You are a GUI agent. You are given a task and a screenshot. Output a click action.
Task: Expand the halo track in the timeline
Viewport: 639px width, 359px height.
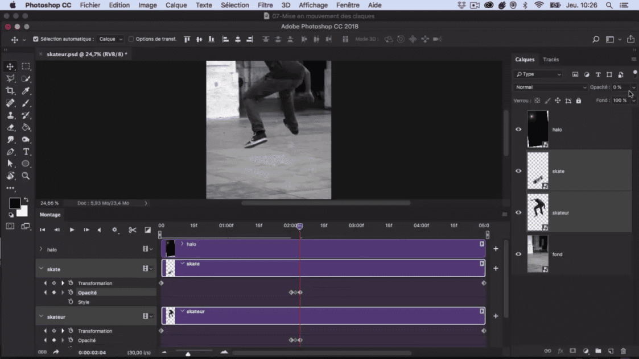point(42,248)
